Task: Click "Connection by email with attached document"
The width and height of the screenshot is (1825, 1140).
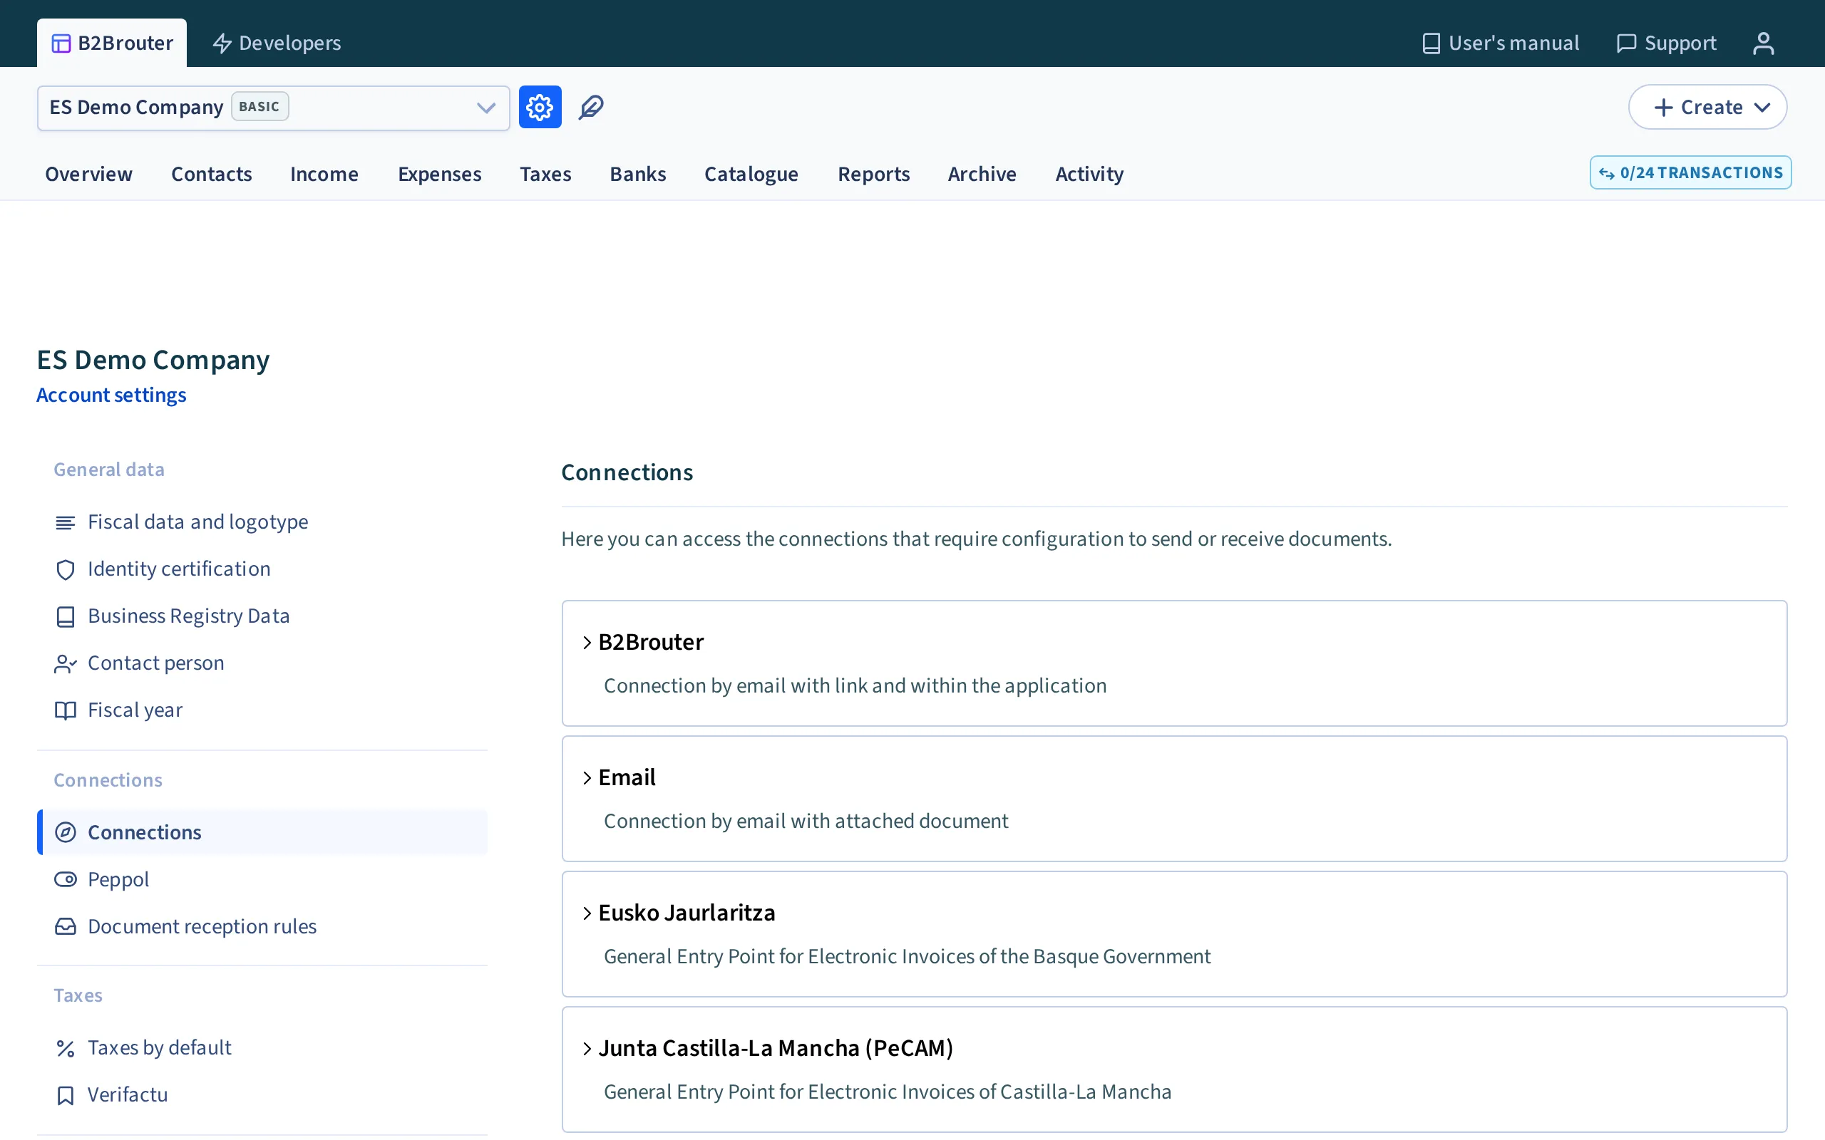Action: click(806, 821)
